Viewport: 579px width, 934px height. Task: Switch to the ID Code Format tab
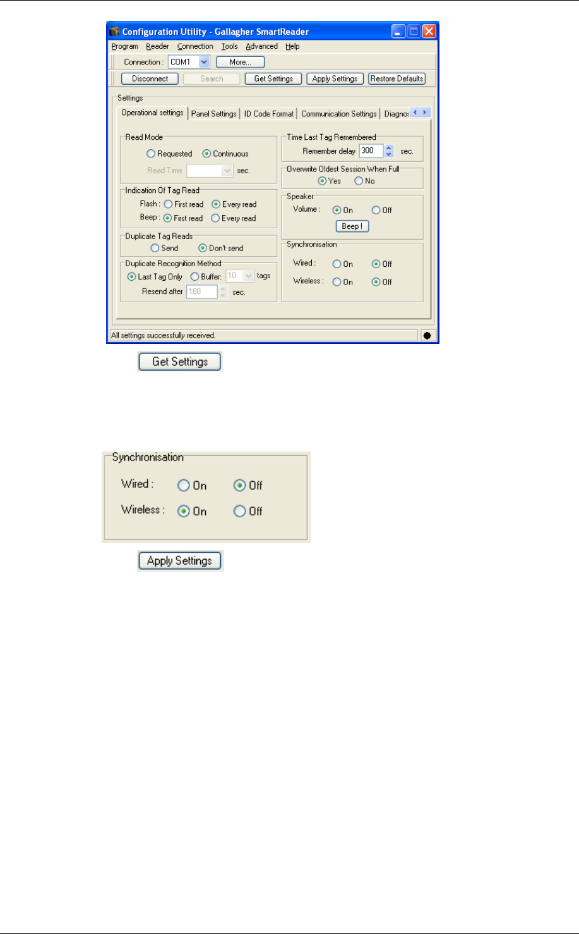click(269, 114)
